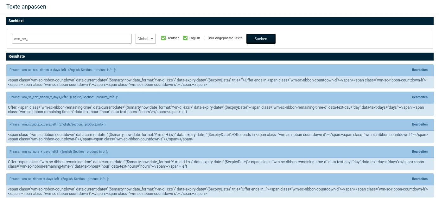Viewport: 439px width, 200px height.
Task: Click Bearbeiten for wm_sc_note_x_days_left2
Action: click(x=420, y=152)
